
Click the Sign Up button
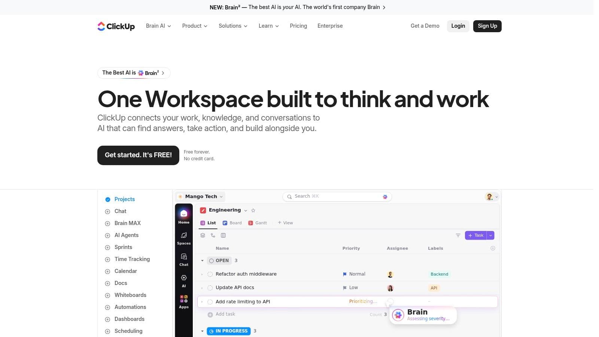487,26
